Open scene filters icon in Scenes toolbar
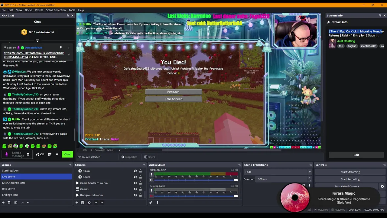The image size is (387, 218). pos(16,203)
